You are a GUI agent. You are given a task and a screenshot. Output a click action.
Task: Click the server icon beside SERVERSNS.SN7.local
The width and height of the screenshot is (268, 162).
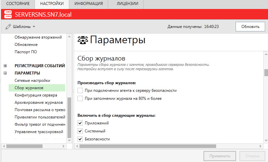click(x=8, y=14)
